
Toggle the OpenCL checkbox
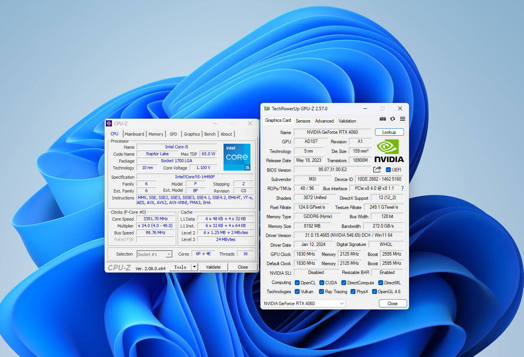[297, 283]
